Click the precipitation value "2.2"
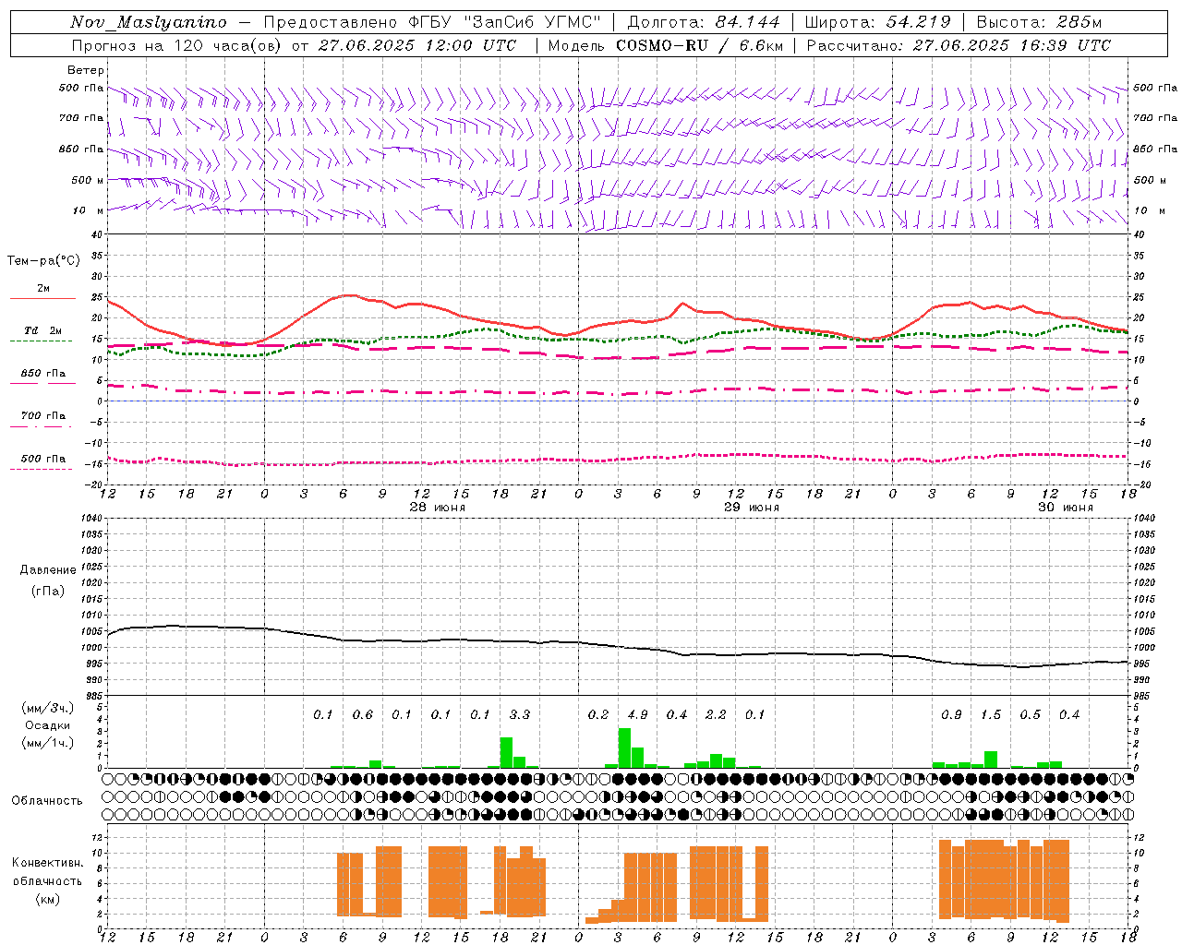1182x945 pixels. (x=716, y=715)
